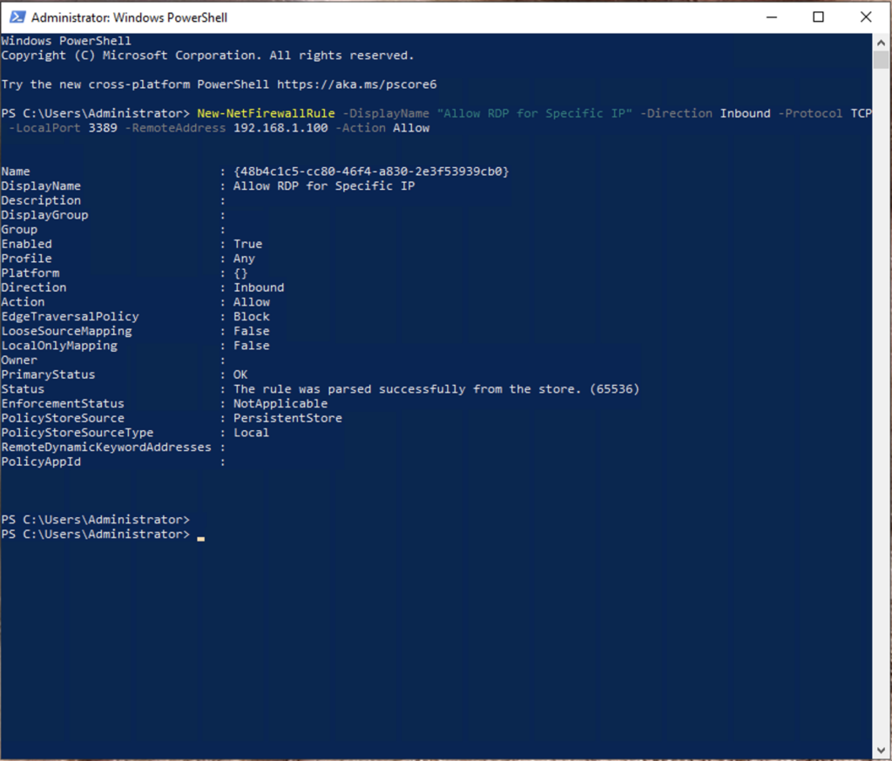This screenshot has width=892, height=761.
Task: Minimize the PowerShell window
Action: pos(772,17)
